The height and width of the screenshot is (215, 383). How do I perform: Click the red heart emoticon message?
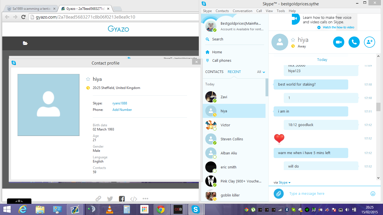(279, 138)
